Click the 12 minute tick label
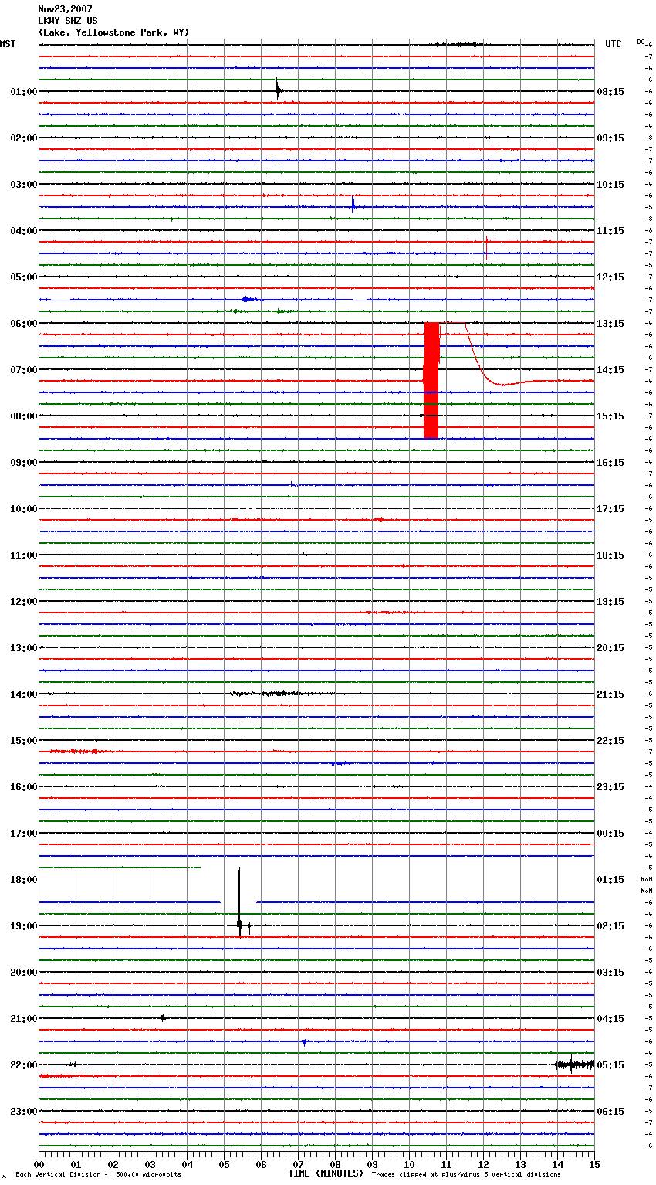Image resolution: width=656 pixels, height=1185 pixels. coord(483,1164)
